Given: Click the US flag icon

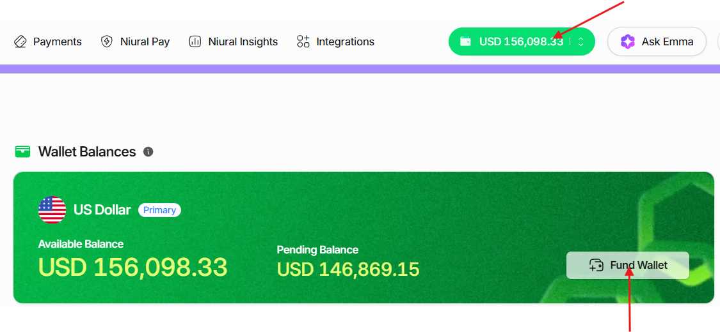Looking at the screenshot, I should (52, 209).
